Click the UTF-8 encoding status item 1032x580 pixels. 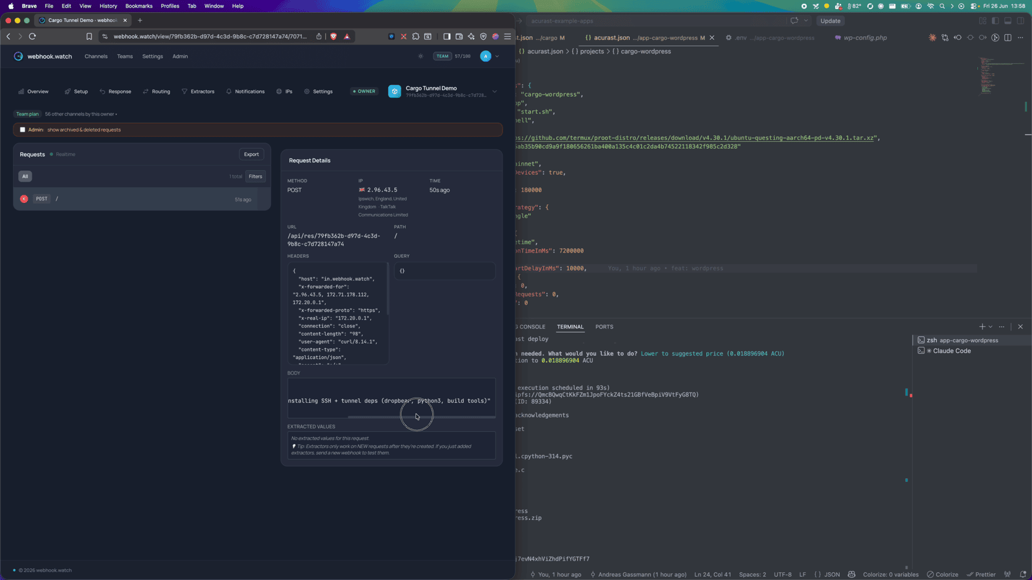tap(782, 575)
